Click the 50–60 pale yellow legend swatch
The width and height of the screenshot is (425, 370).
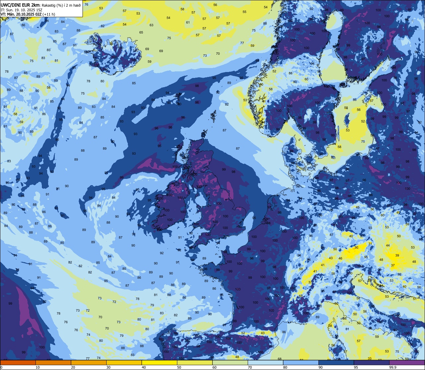point(195,362)
